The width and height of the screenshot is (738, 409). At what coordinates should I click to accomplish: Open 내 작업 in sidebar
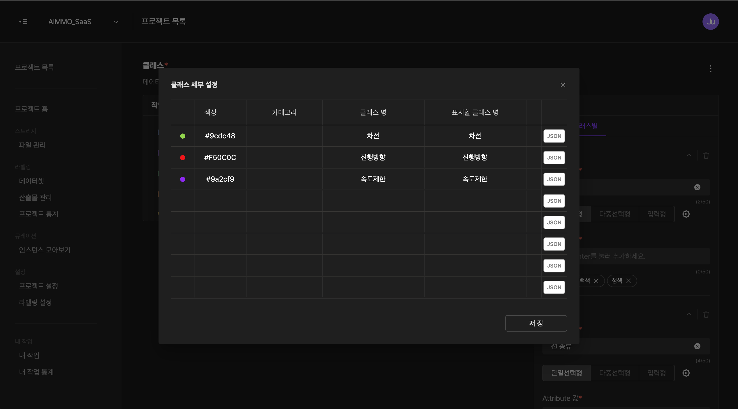(x=29, y=355)
